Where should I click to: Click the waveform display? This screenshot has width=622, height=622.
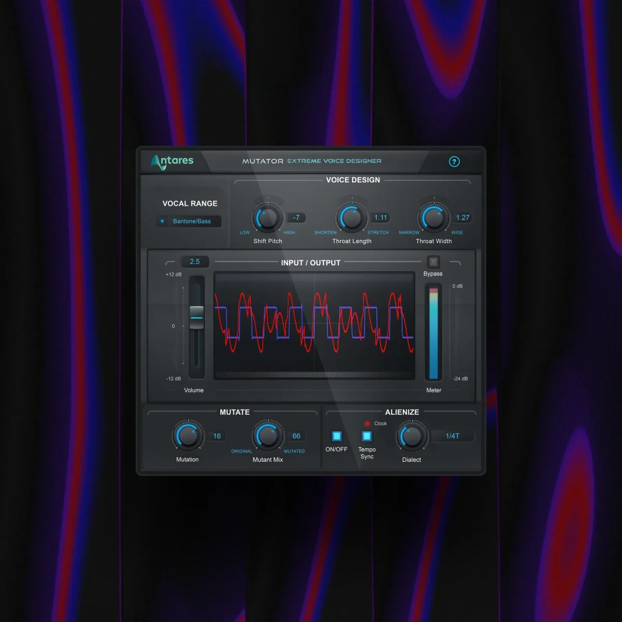click(x=314, y=326)
